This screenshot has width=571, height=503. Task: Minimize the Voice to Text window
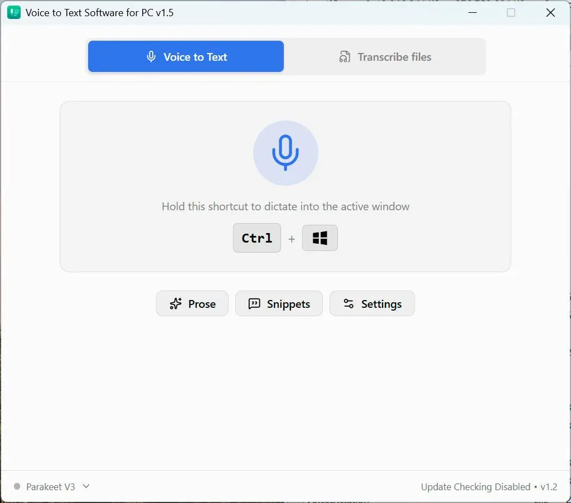[472, 13]
